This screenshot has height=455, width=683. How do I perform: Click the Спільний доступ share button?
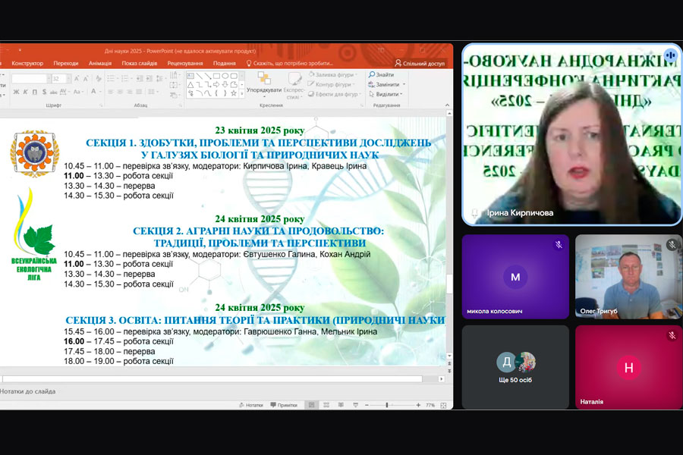[x=420, y=64]
